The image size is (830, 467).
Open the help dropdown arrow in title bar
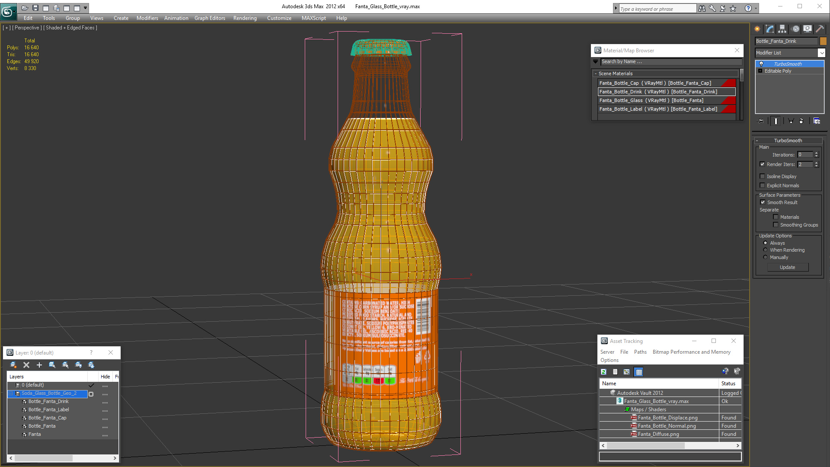756,8
